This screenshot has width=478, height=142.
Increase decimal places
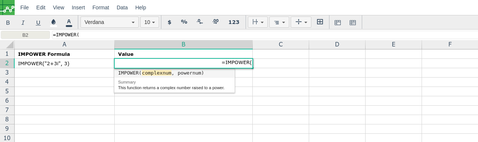[215, 22]
